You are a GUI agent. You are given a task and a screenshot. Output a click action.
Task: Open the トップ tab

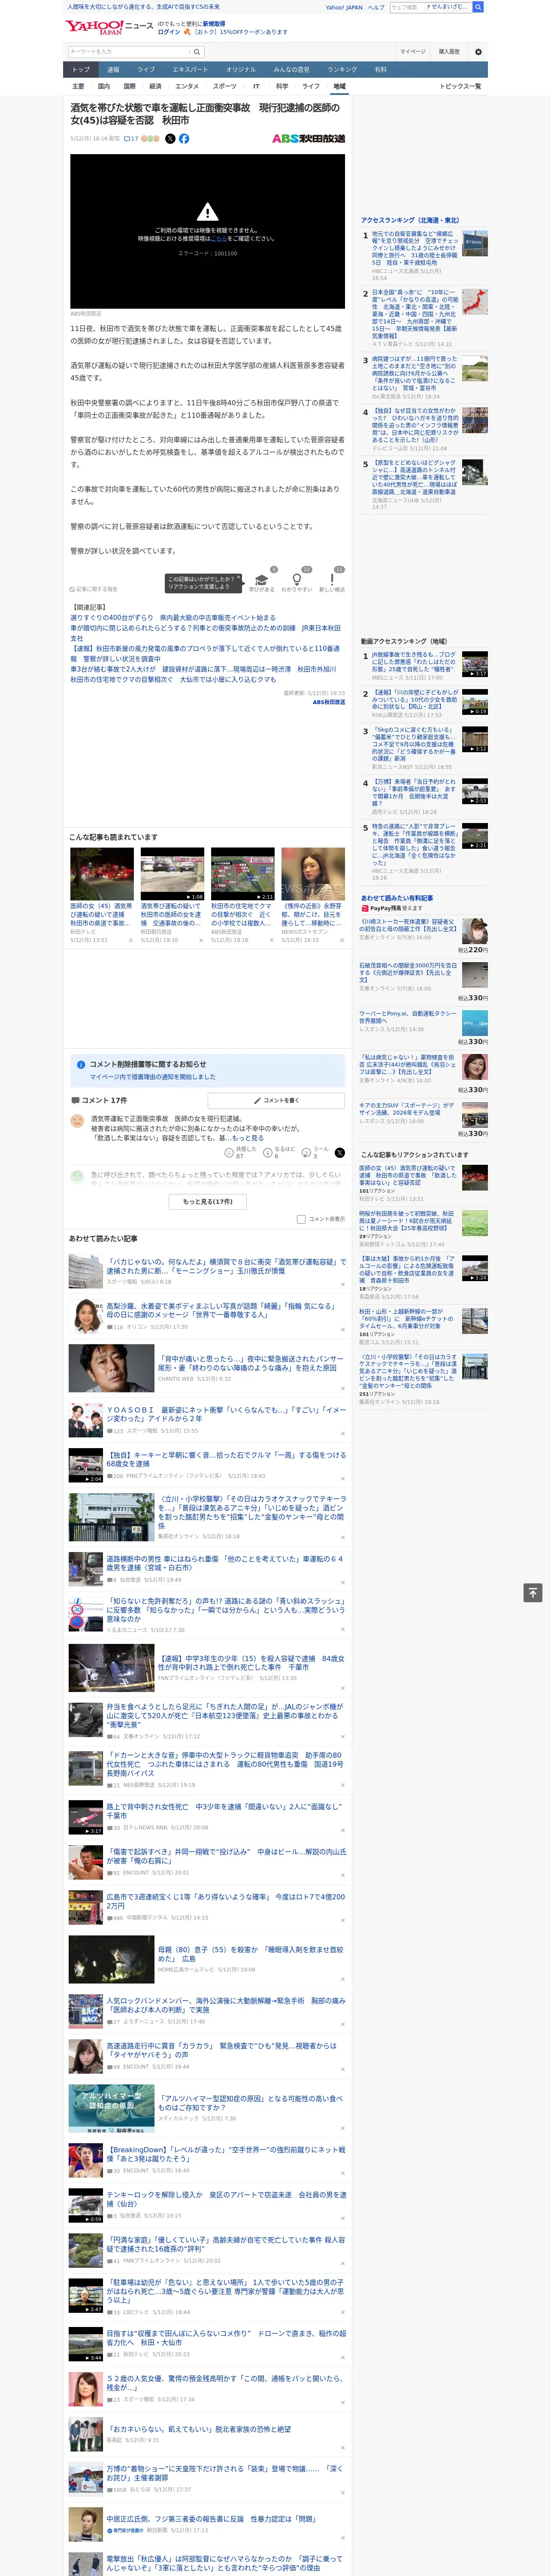point(81,70)
